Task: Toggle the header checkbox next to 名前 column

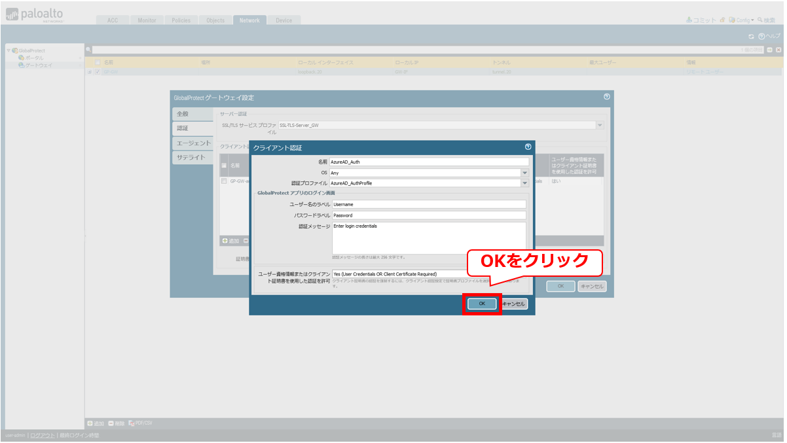Action: pyautogui.click(x=98, y=62)
